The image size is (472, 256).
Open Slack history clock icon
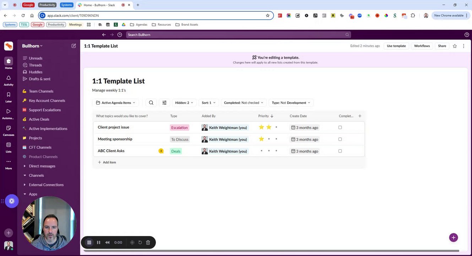[120, 34]
